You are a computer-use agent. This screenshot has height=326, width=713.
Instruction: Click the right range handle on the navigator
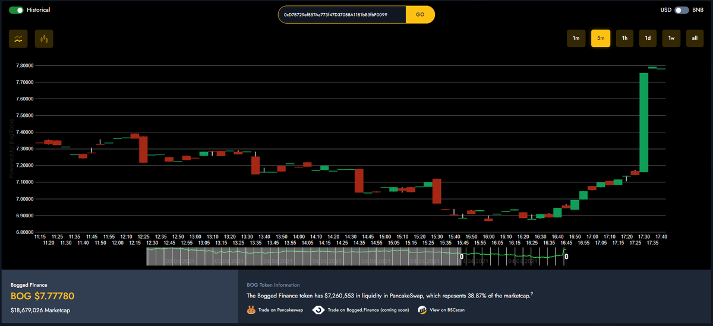click(566, 257)
